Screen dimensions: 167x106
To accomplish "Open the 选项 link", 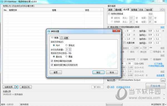I will [x=112, y=87].
